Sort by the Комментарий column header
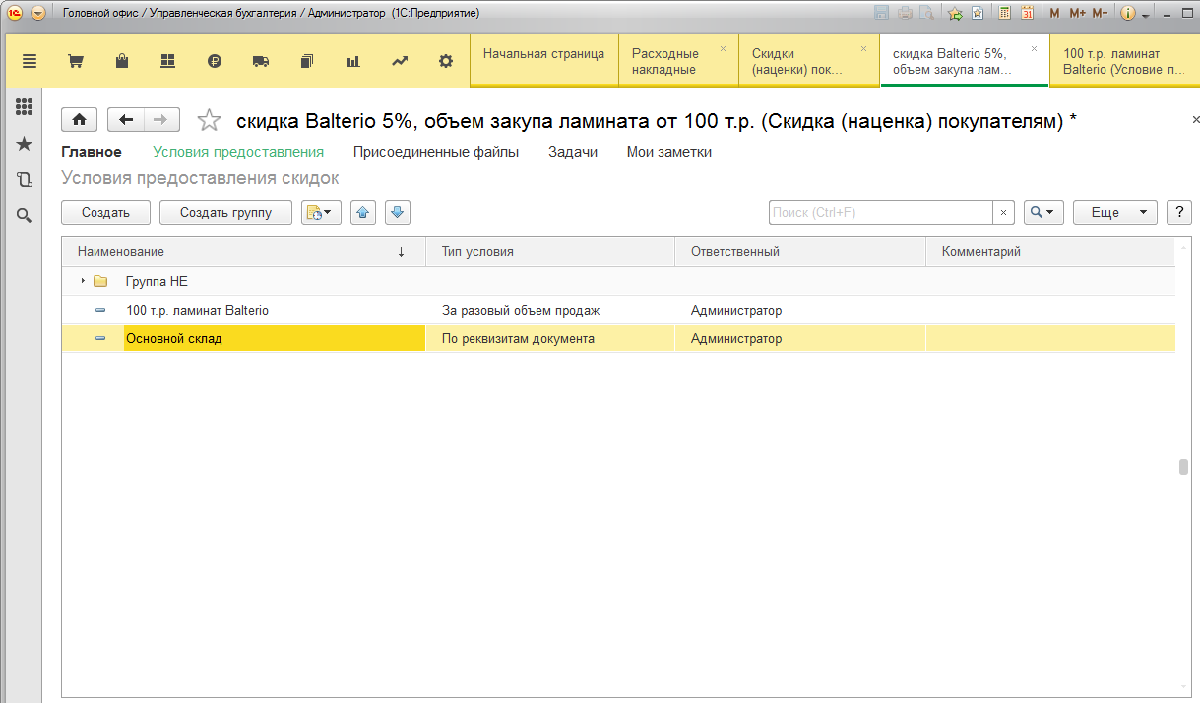 (1050, 252)
